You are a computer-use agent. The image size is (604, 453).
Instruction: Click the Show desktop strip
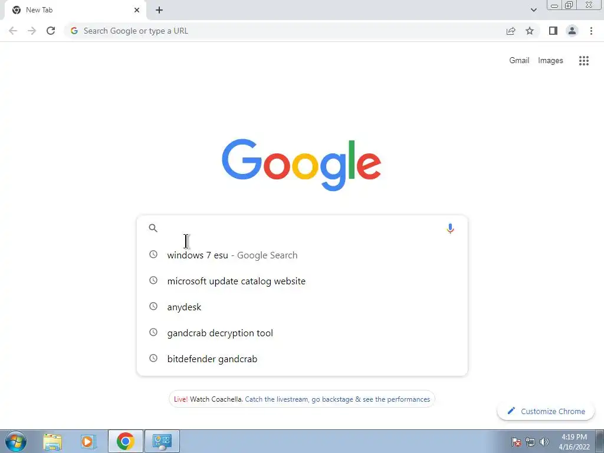[600, 441]
